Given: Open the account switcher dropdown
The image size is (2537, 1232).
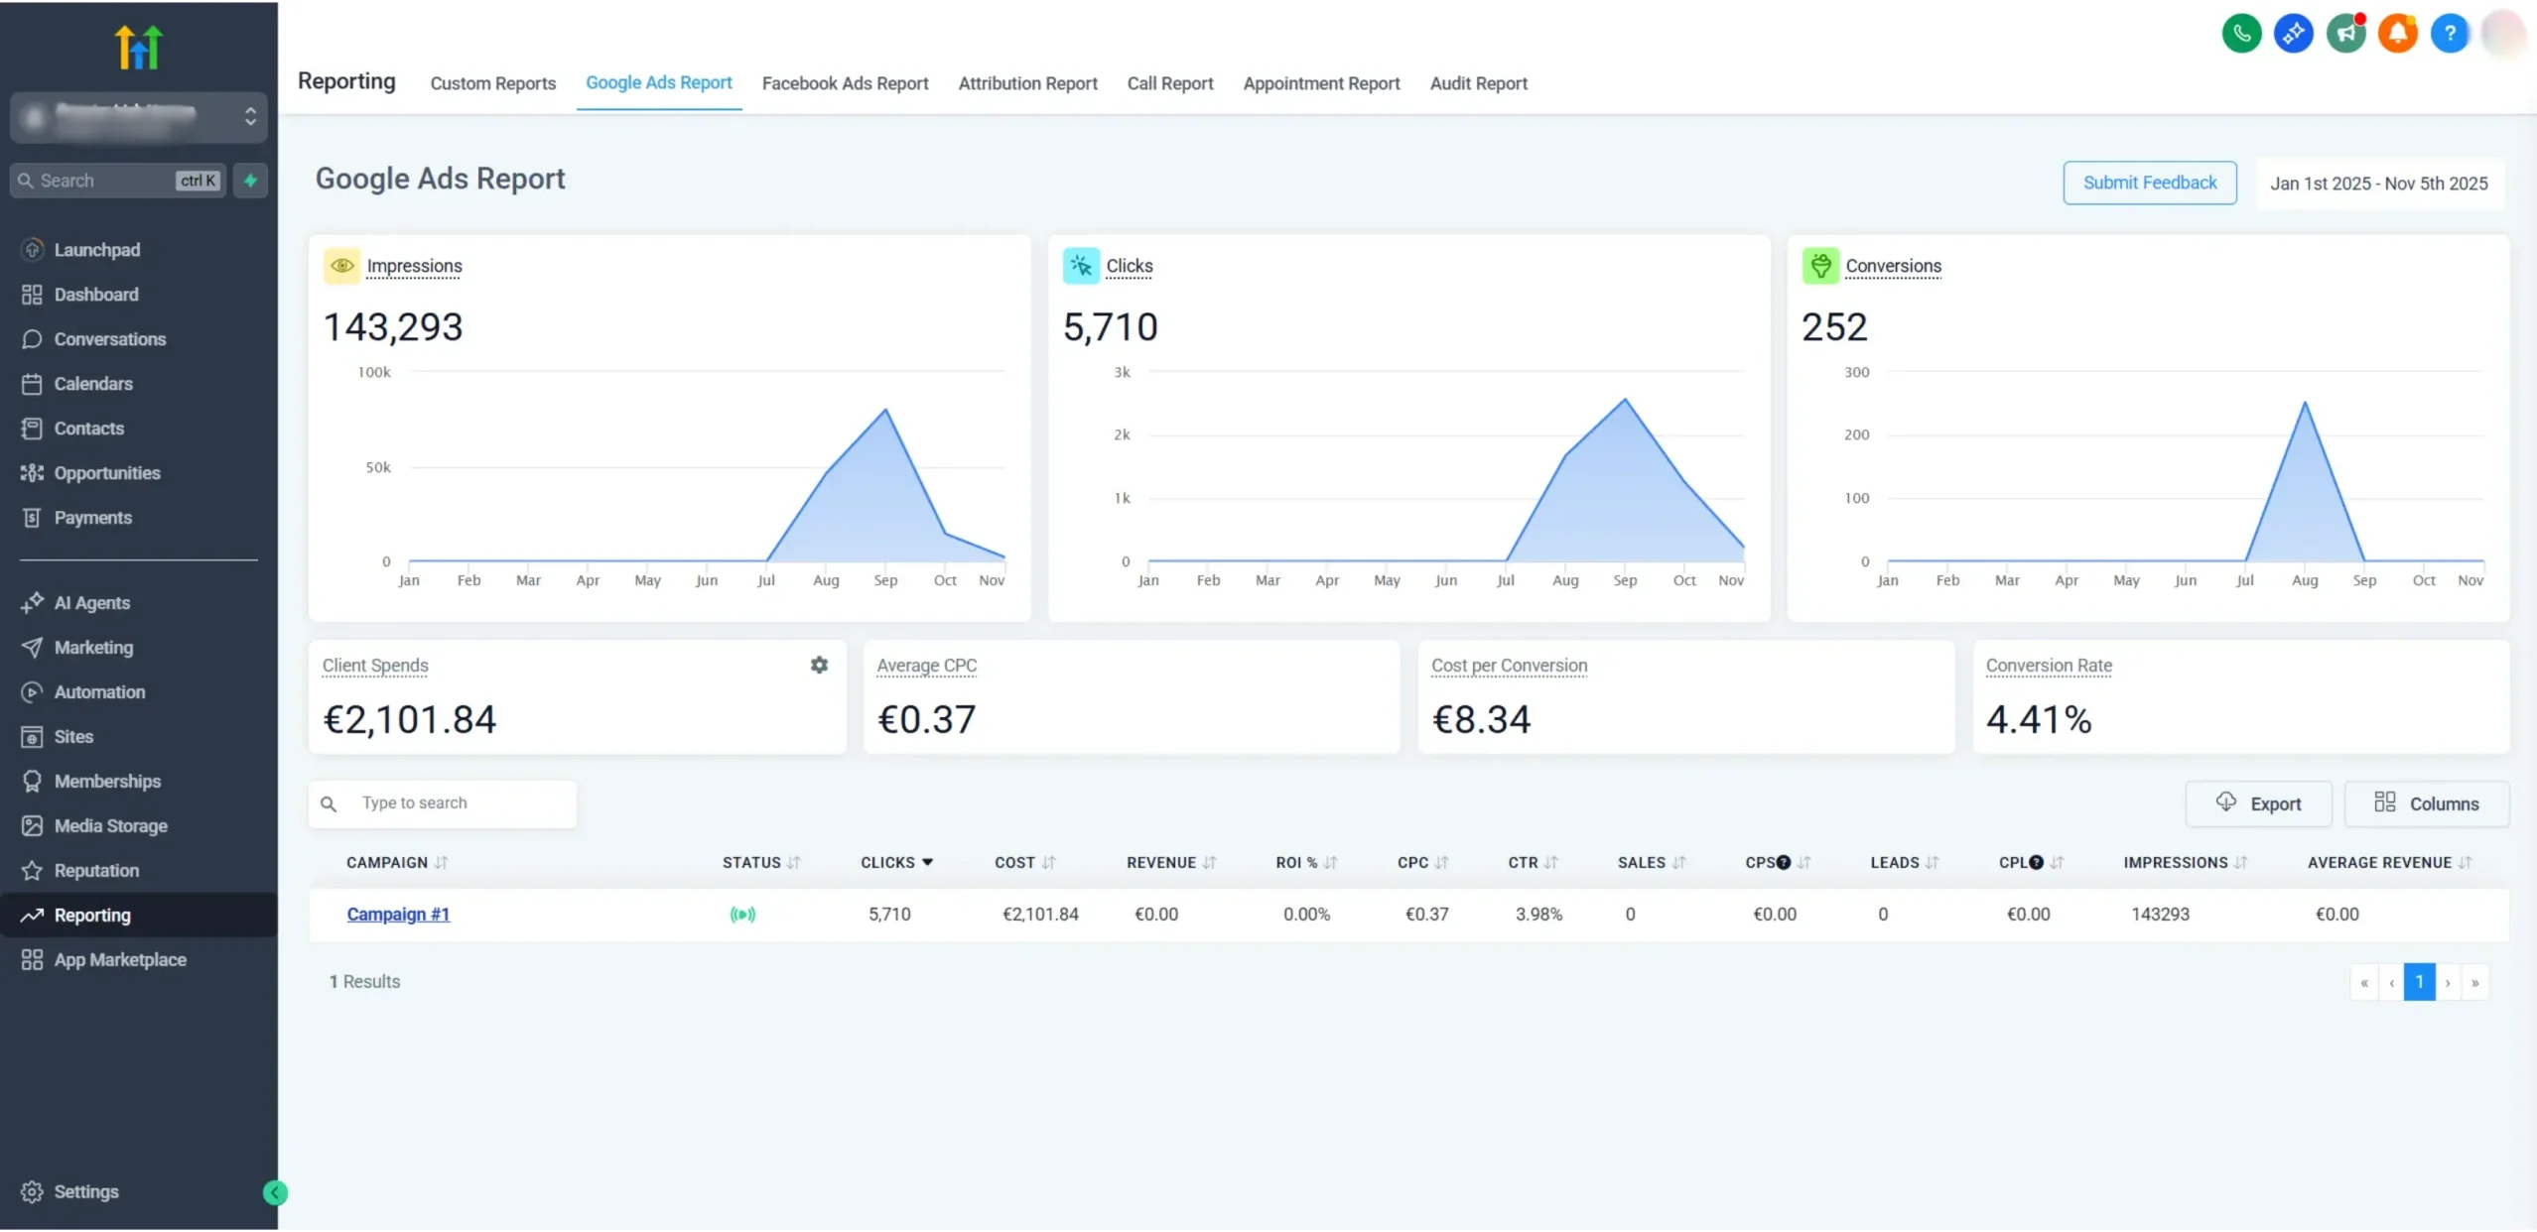Looking at the screenshot, I should click(x=139, y=117).
